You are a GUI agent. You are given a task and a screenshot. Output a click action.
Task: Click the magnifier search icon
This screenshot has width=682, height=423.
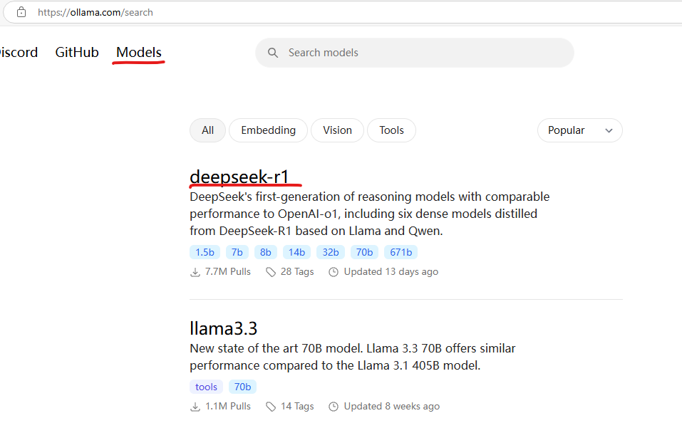click(x=273, y=53)
